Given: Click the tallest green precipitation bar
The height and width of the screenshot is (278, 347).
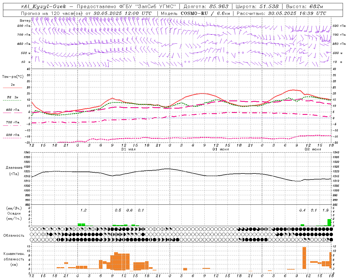Looking at the screenshot, I should click(329, 222).
